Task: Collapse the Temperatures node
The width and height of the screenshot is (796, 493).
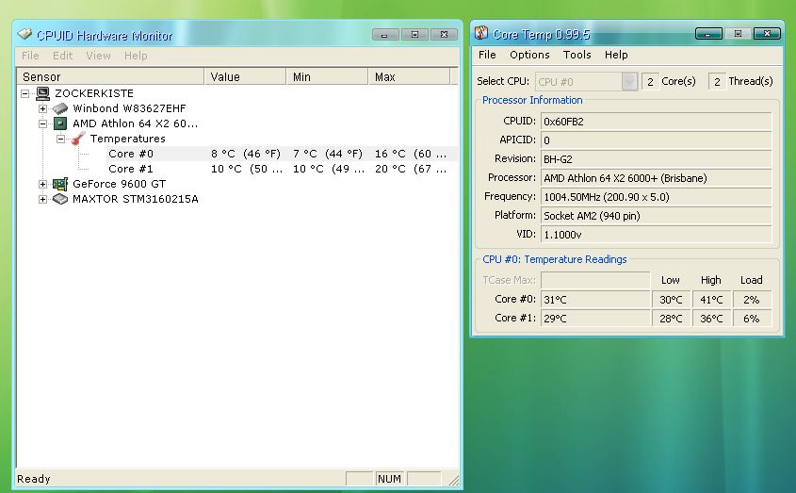Action: point(60,139)
